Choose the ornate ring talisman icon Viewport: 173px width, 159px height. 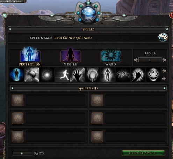coord(153,75)
